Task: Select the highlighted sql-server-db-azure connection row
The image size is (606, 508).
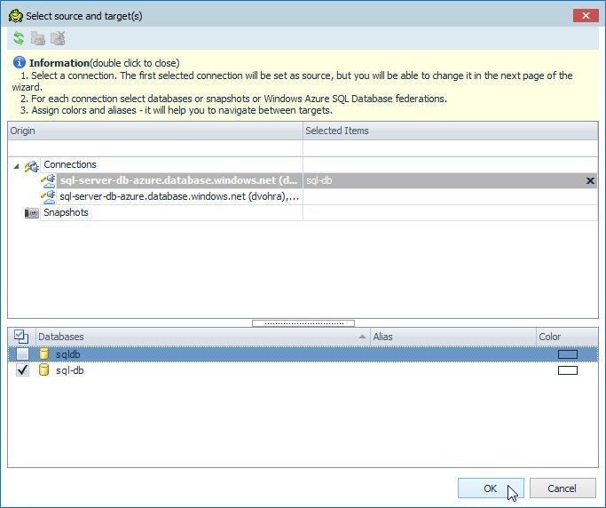Action: (x=303, y=180)
